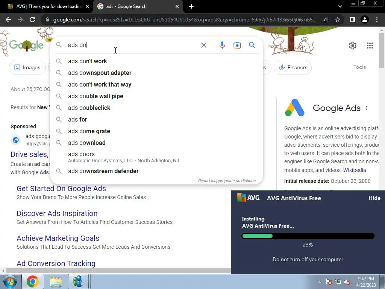This screenshot has width=385, height=289.
Task: Open the AVG installer taskbar icon
Action: [x=78, y=281]
